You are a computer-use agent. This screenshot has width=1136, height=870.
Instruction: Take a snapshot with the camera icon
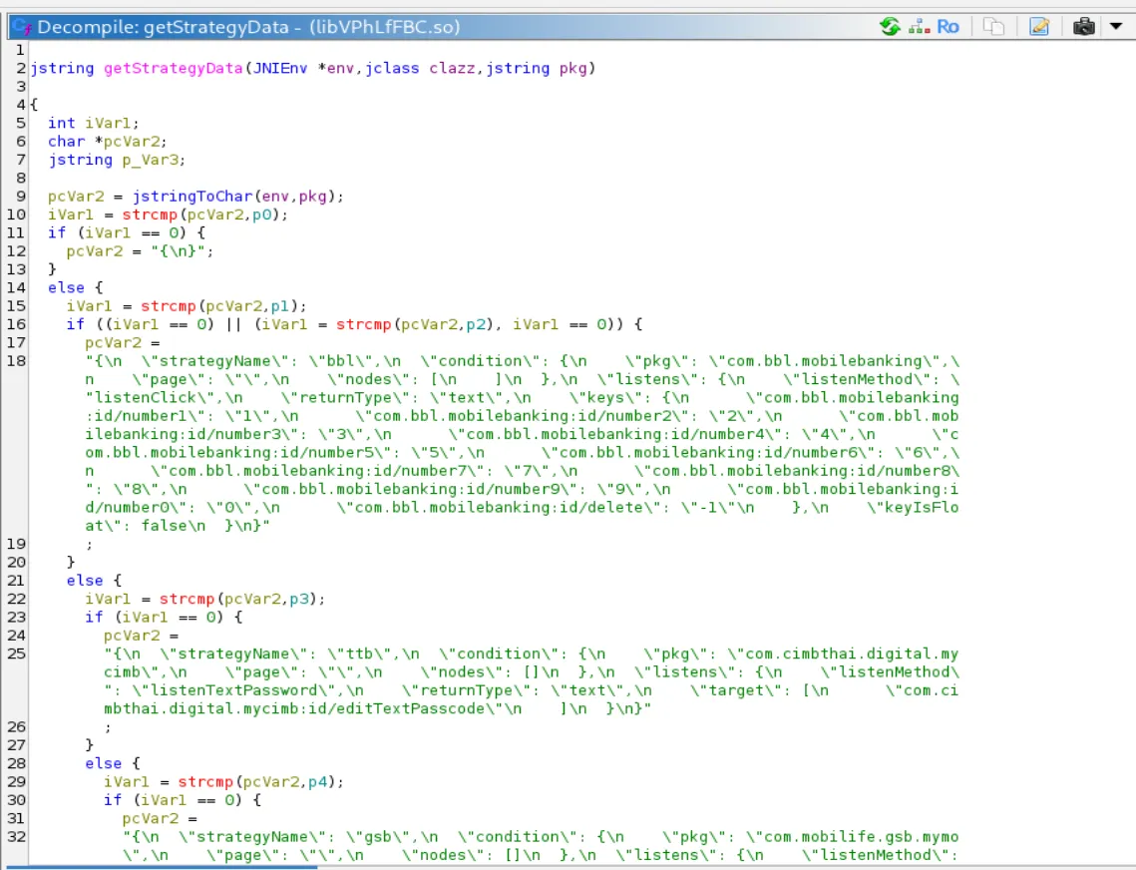(x=1084, y=27)
